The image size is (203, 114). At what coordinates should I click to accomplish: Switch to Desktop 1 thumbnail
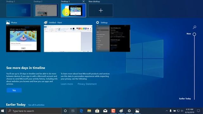pos(19,10)
